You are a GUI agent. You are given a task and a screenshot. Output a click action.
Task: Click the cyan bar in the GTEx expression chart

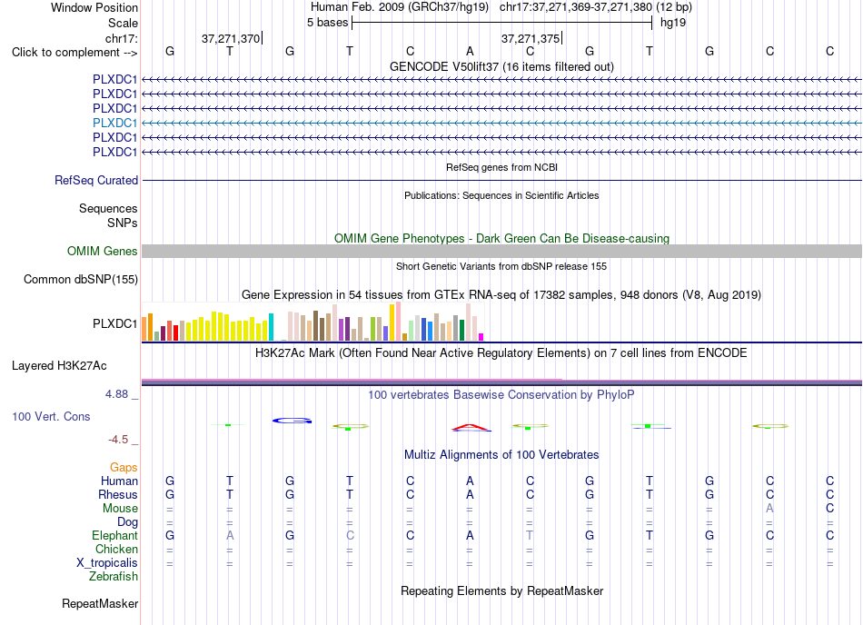pos(271,327)
